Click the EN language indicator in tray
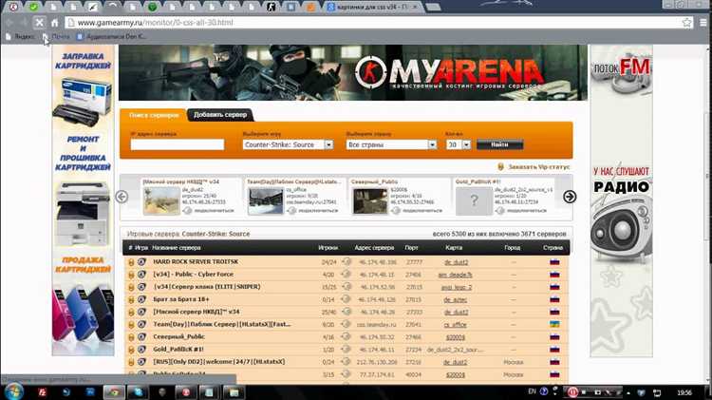This screenshot has height=400, width=712. pos(533,391)
